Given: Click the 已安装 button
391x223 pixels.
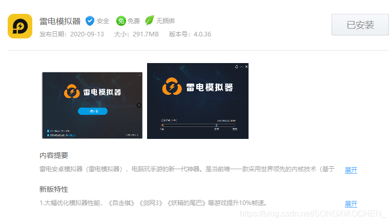Looking at the screenshot, I should (x=360, y=25).
